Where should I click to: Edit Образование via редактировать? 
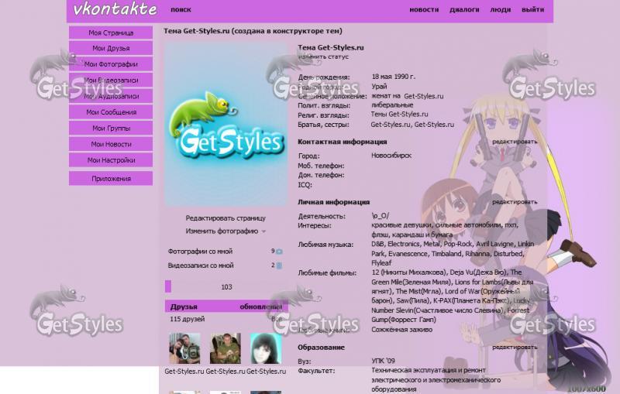[x=515, y=347]
